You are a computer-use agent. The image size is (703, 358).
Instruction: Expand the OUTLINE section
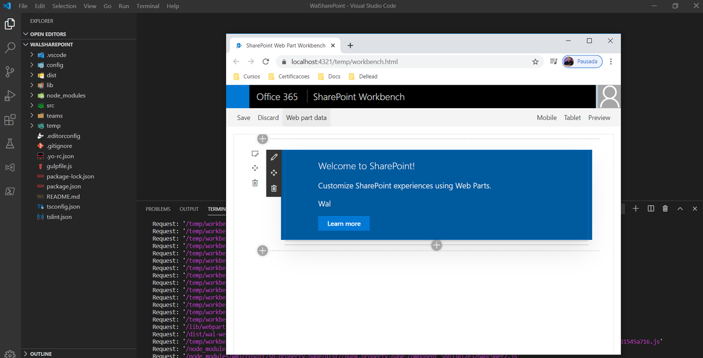(x=41, y=353)
